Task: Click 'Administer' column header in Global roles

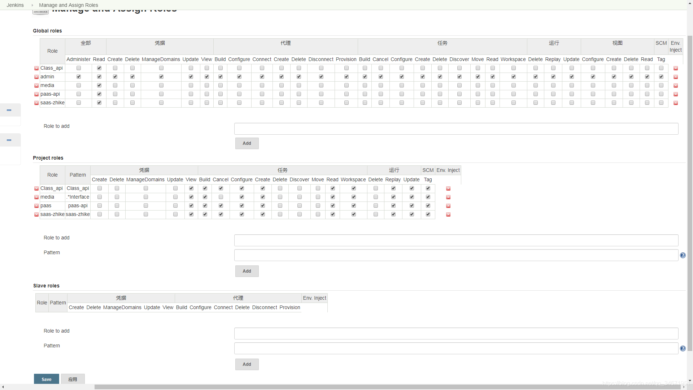Action: pos(78,59)
